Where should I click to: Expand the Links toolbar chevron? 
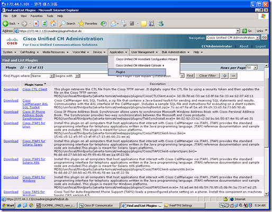point(266,30)
